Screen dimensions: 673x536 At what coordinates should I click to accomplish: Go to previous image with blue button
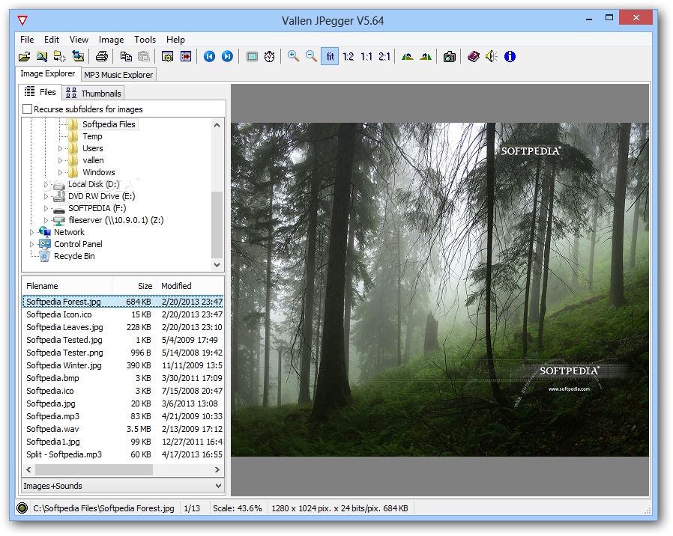(x=209, y=57)
